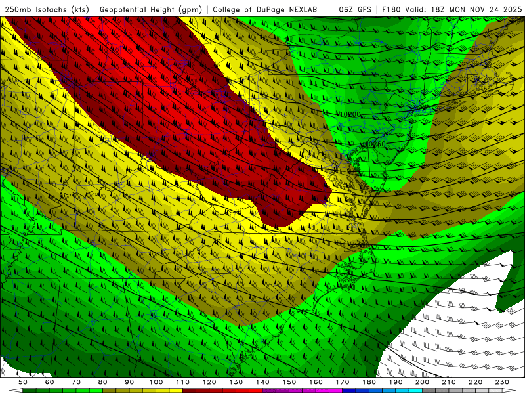Click the '200' value on the legend
This screenshot has height=394, width=525.
(423, 382)
